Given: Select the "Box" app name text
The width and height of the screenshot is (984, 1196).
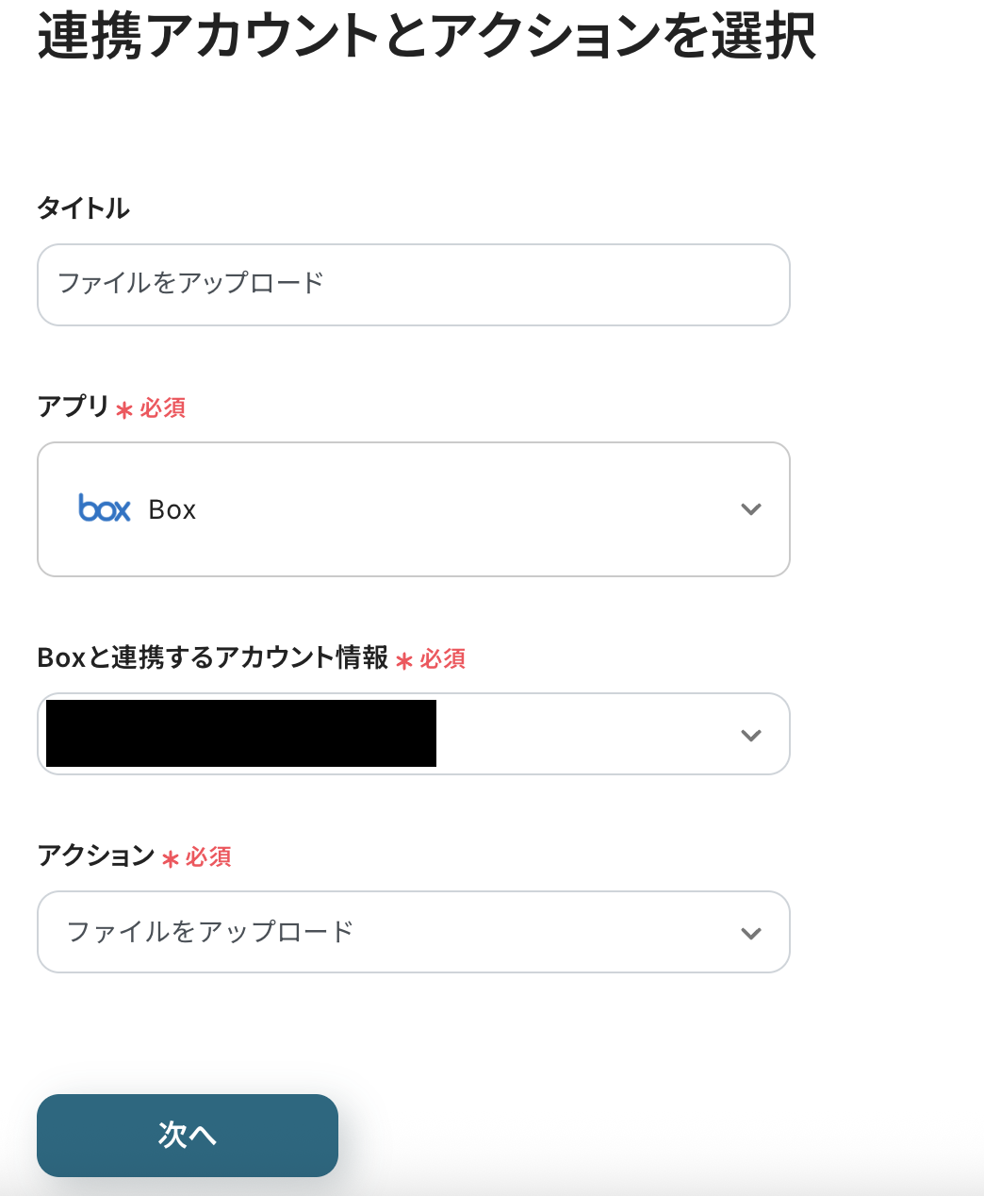Looking at the screenshot, I should click(x=172, y=510).
